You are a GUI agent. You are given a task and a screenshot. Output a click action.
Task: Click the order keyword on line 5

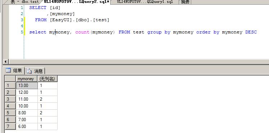pyautogui.click(x=203, y=32)
